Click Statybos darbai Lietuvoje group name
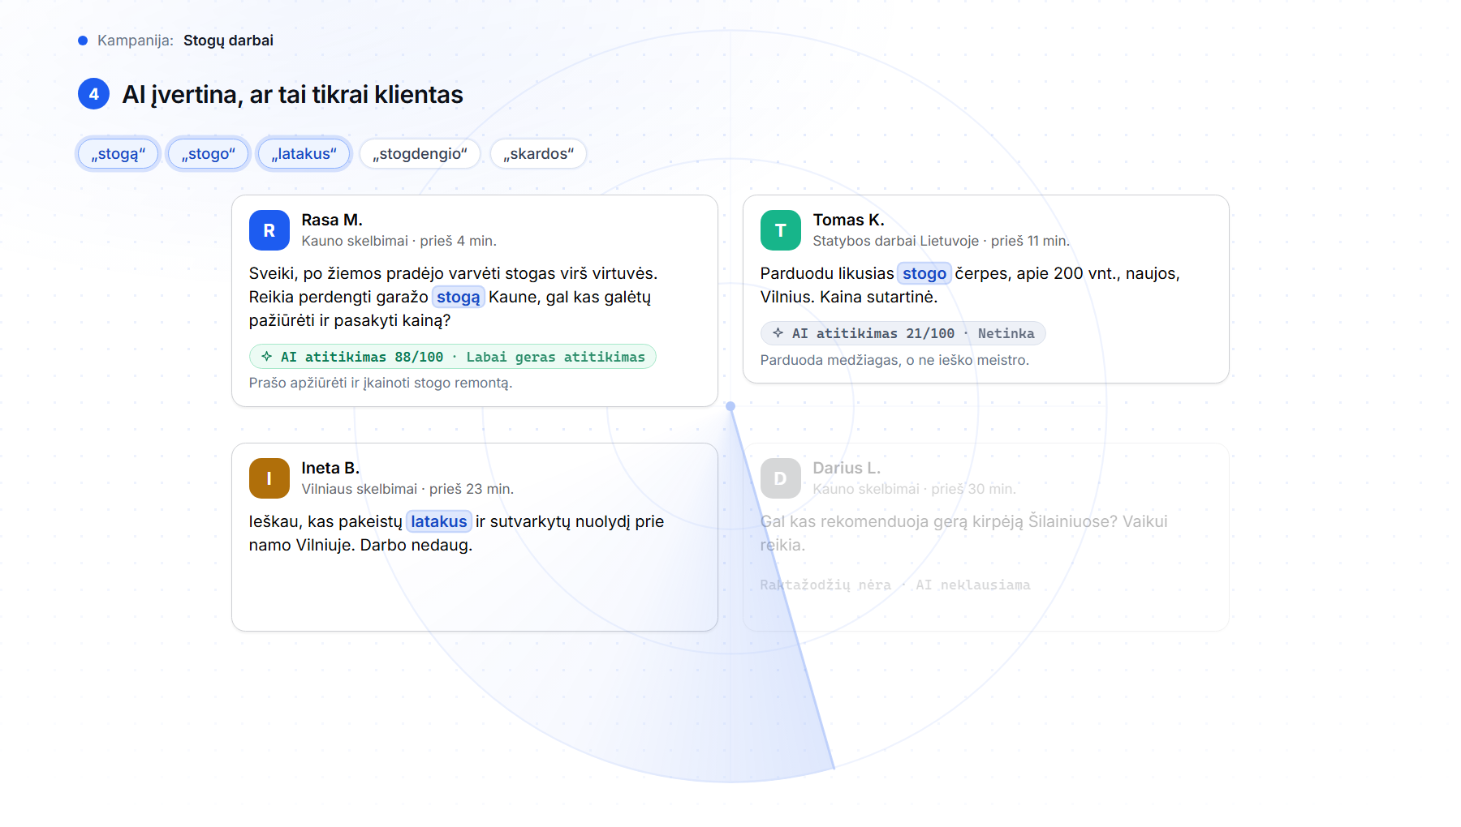Viewport: 1461px width, 827px height. (896, 241)
